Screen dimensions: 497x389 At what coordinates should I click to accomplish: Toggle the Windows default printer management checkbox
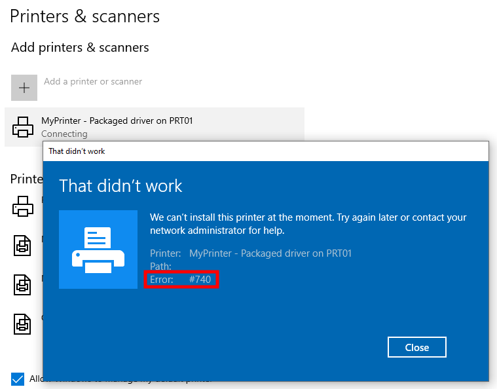[x=18, y=379]
